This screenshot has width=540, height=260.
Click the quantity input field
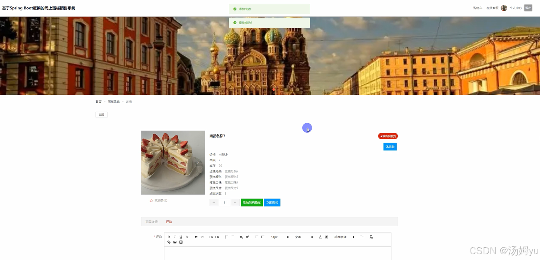224,203
